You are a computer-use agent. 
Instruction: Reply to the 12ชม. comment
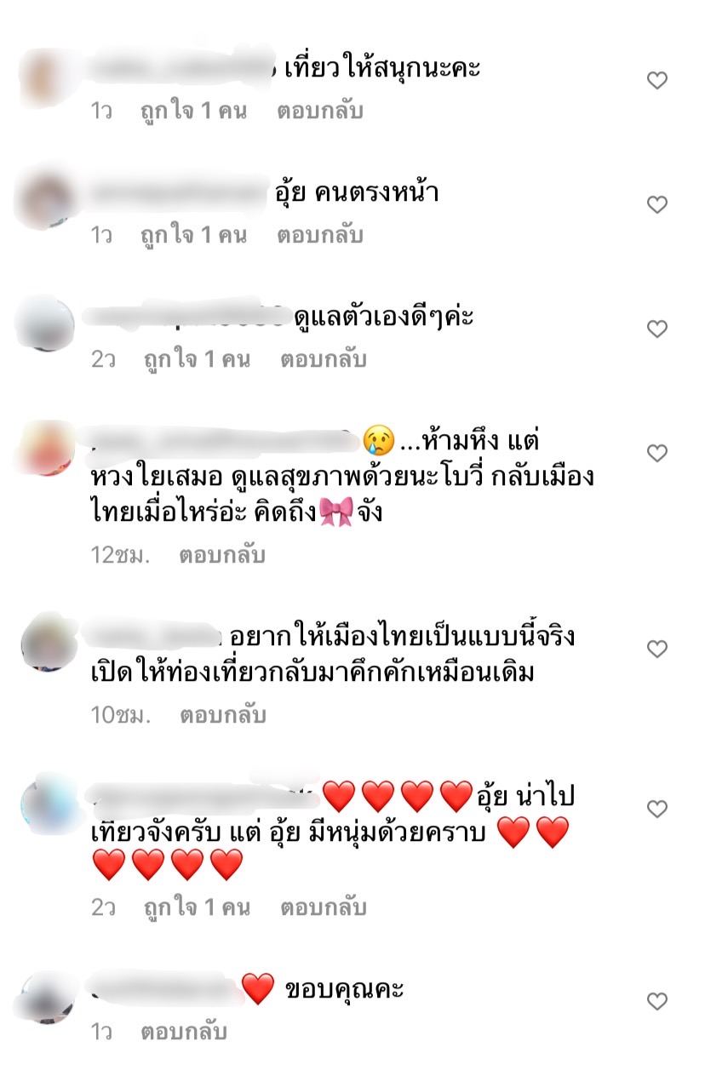[x=222, y=556]
